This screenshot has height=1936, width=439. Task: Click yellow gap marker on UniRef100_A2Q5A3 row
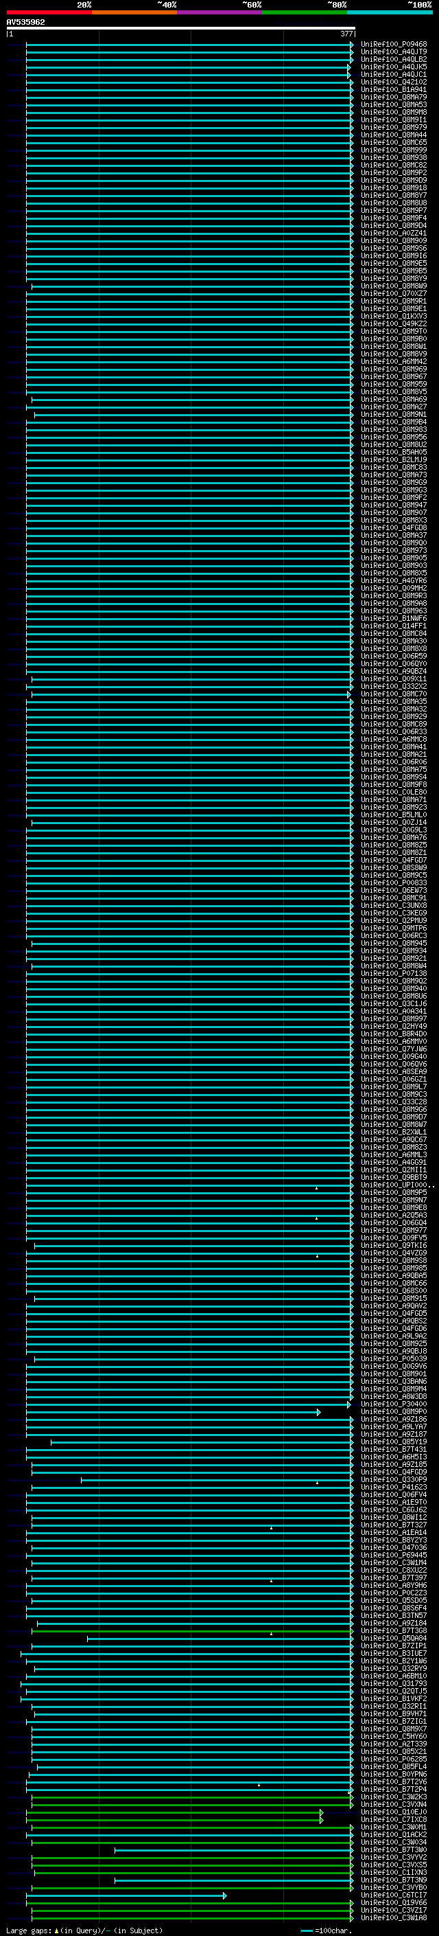[317, 1218]
